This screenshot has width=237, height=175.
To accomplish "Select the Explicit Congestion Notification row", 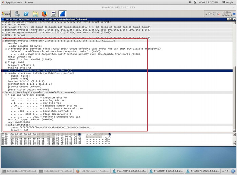I will click(76, 54).
